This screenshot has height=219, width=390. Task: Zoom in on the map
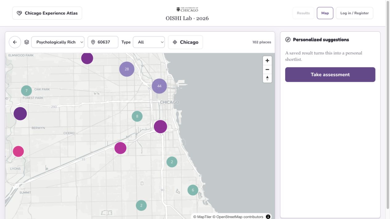267,61
